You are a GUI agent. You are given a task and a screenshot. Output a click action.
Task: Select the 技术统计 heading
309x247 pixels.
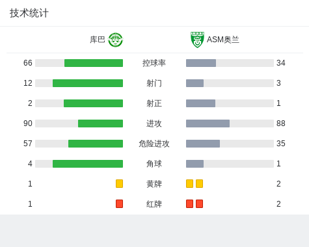(29, 13)
